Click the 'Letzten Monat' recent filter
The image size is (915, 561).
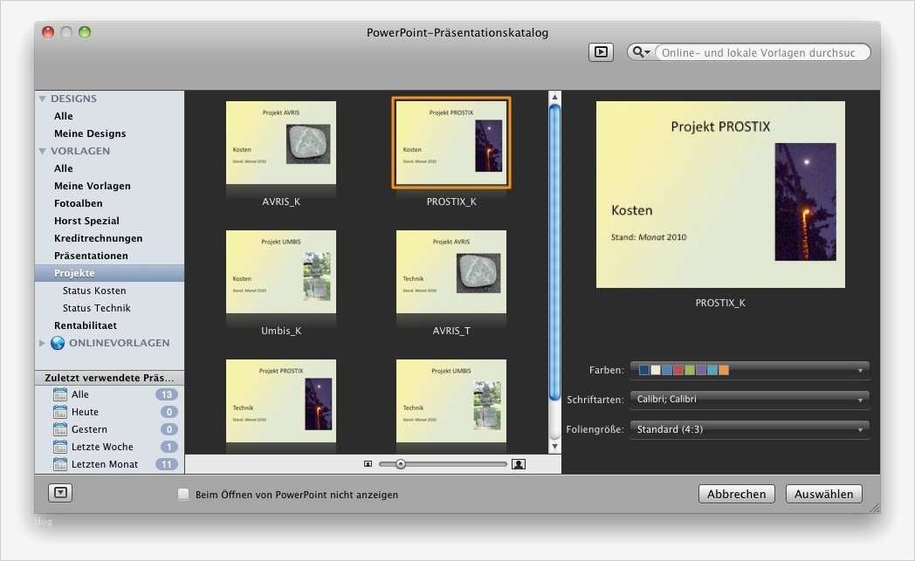pos(105,464)
